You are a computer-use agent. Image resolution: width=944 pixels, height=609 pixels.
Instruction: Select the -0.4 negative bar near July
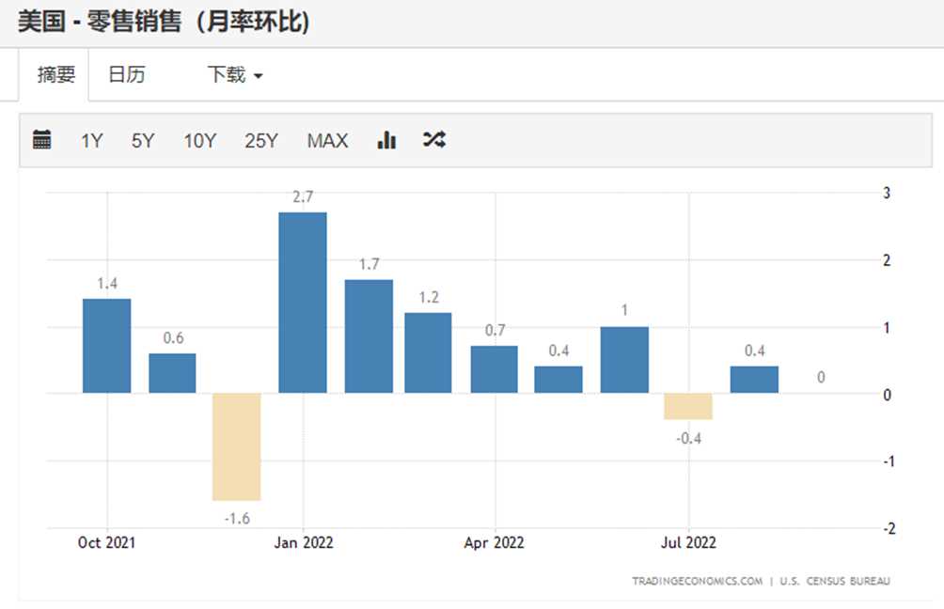(688, 406)
